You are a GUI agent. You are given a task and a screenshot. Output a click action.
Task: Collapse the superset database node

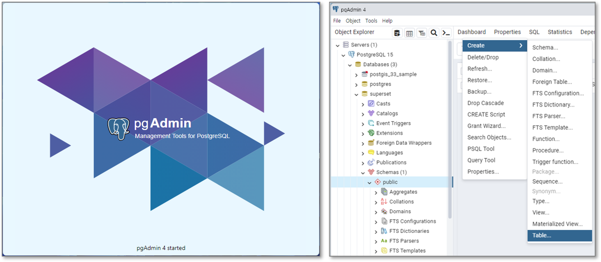pos(356,94)
